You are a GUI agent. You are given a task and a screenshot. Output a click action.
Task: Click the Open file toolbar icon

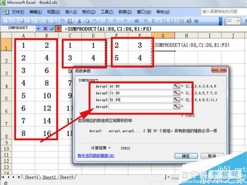coord(14,21)
